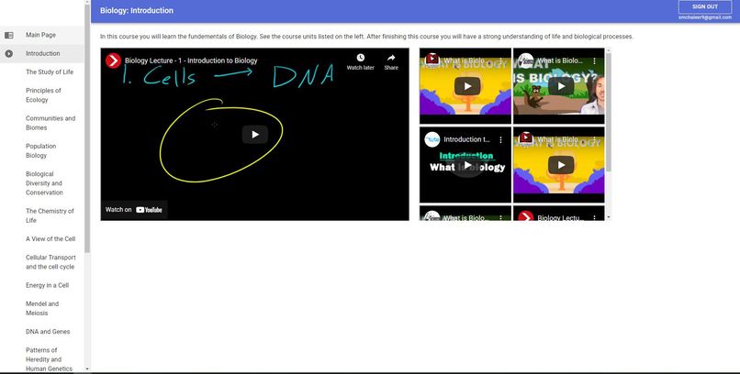Click channel icon on Introduction t... video
The width and height of the screenshot is (740, 374).
[432, 140]
